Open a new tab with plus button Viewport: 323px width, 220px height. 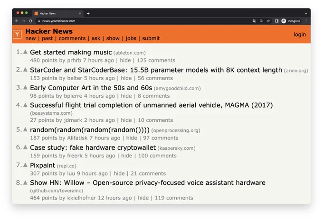[x=88, y=14]
